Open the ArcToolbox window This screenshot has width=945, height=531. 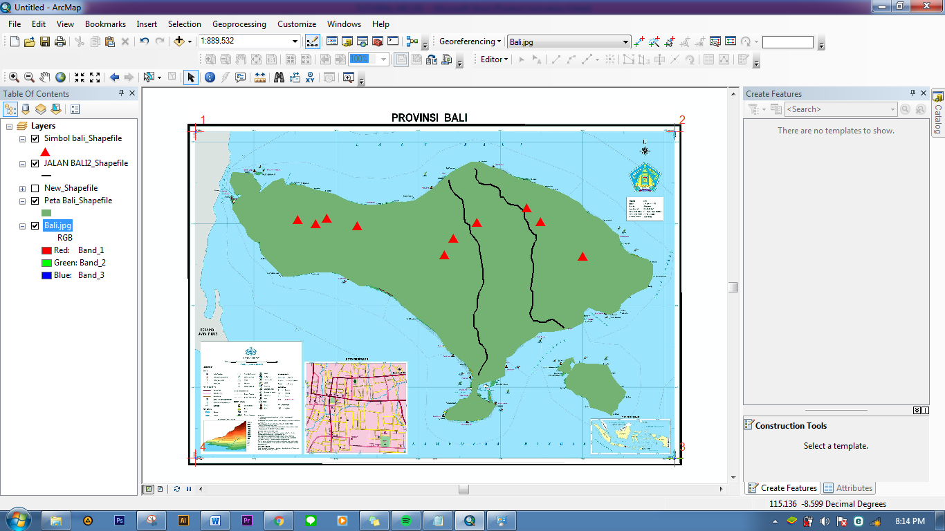tap(378, 41)
